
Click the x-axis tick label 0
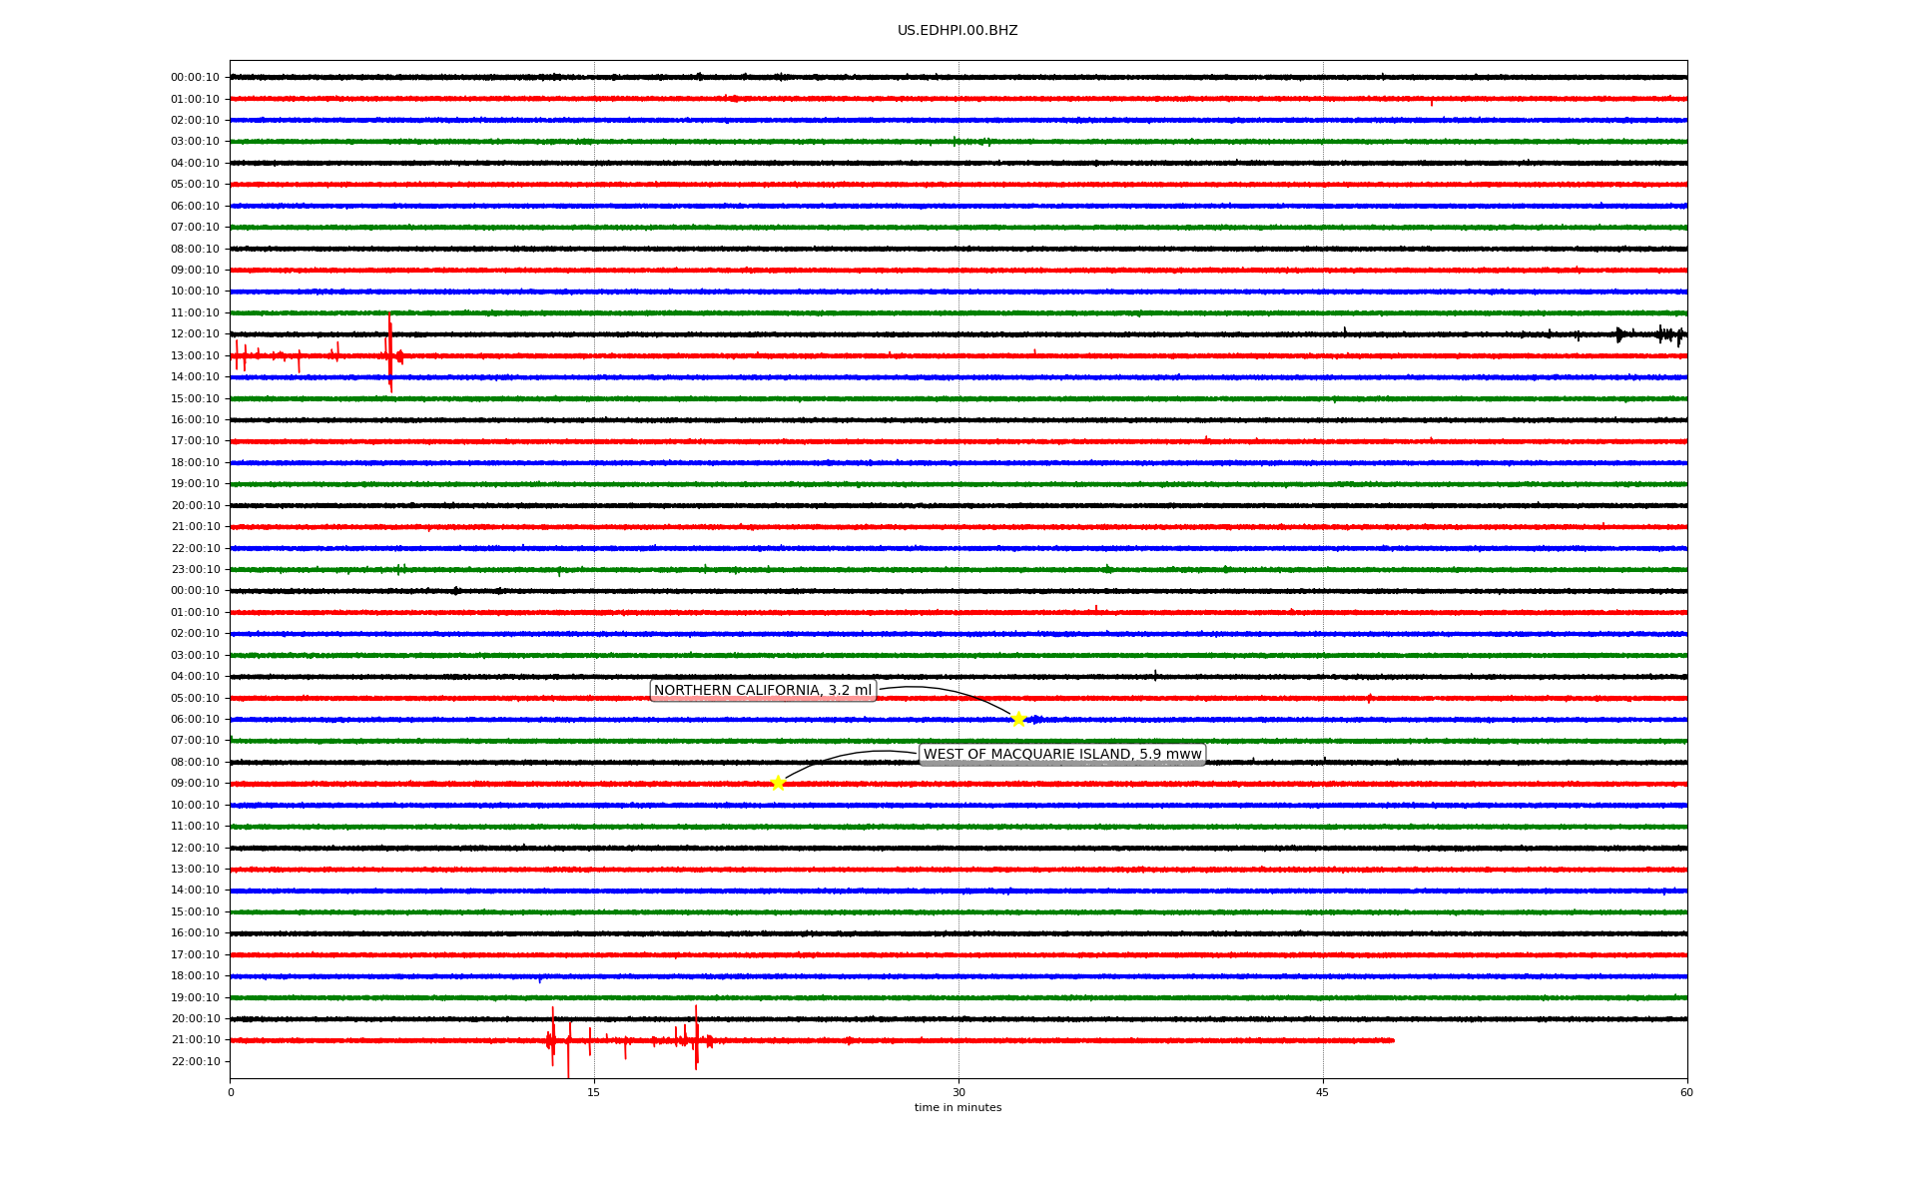(x=231, y=1092)
